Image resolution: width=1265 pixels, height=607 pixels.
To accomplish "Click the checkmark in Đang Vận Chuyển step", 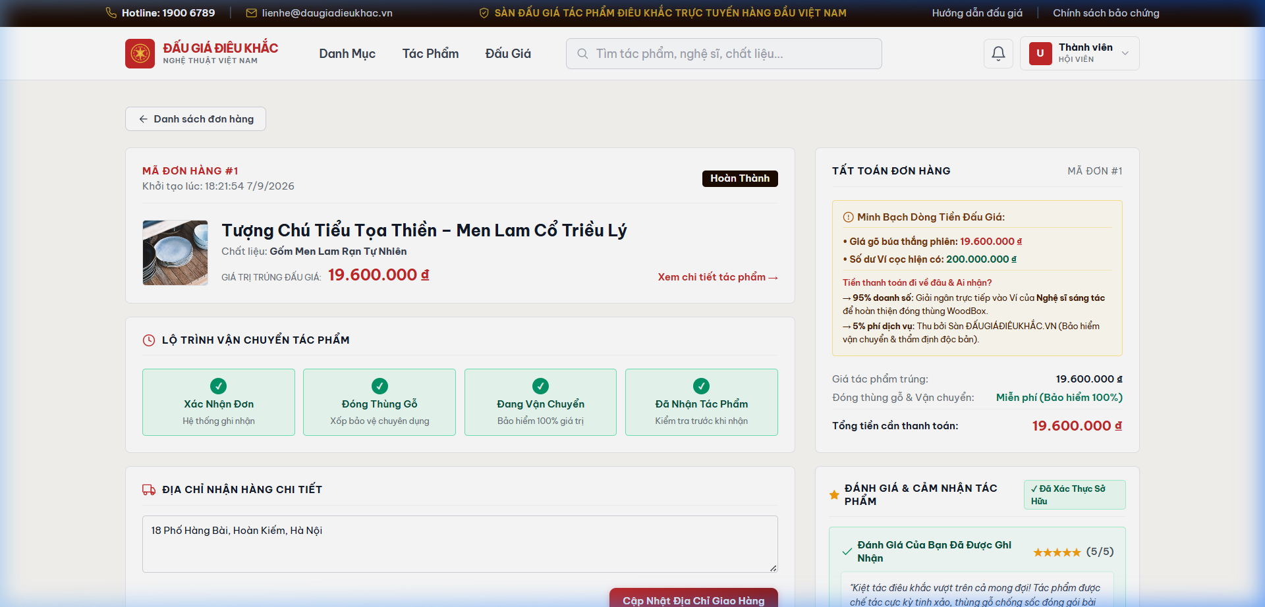I will (540, 386).
